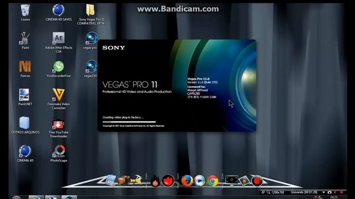Open the CINEMA 4D SAVES desktop shortcut
Screen dimensions: 355x199
click(58, 12)
